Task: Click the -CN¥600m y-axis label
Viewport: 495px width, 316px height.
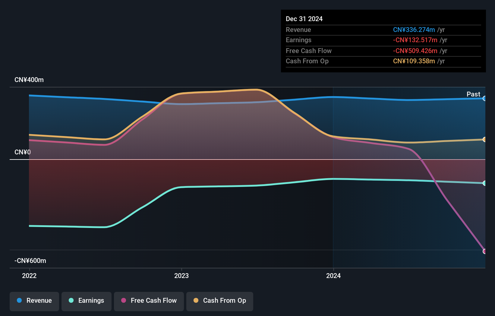Action: pyautogui.click(x=30, y=261)
